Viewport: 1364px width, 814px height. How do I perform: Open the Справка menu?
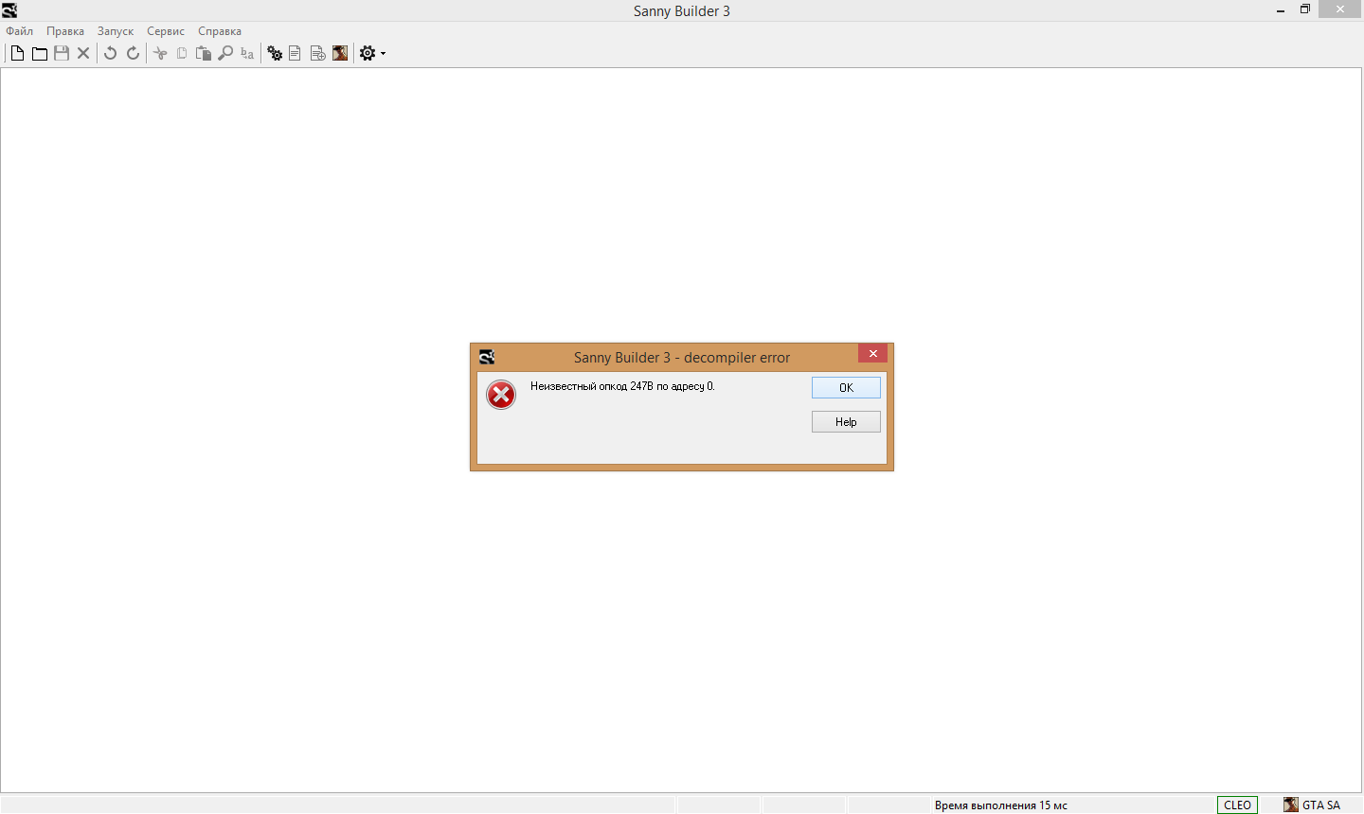(220, 31)
